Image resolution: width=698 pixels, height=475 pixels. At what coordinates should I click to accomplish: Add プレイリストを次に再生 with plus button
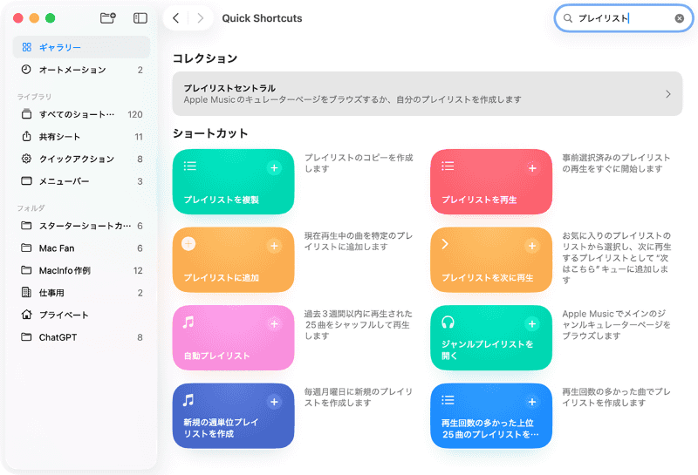(x=532, y=246)
